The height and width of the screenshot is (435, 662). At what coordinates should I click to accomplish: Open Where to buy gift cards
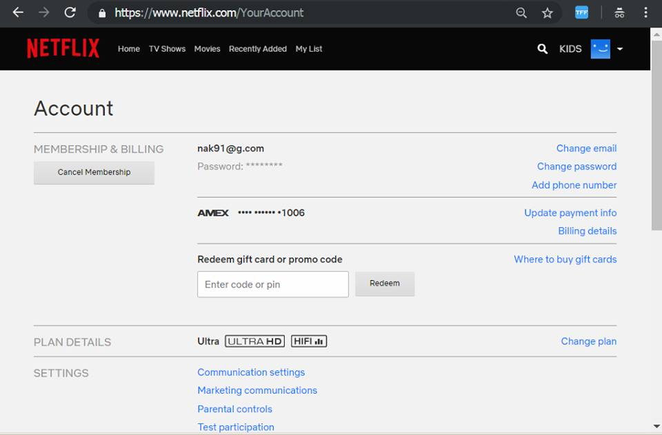[x=565, y=259]
